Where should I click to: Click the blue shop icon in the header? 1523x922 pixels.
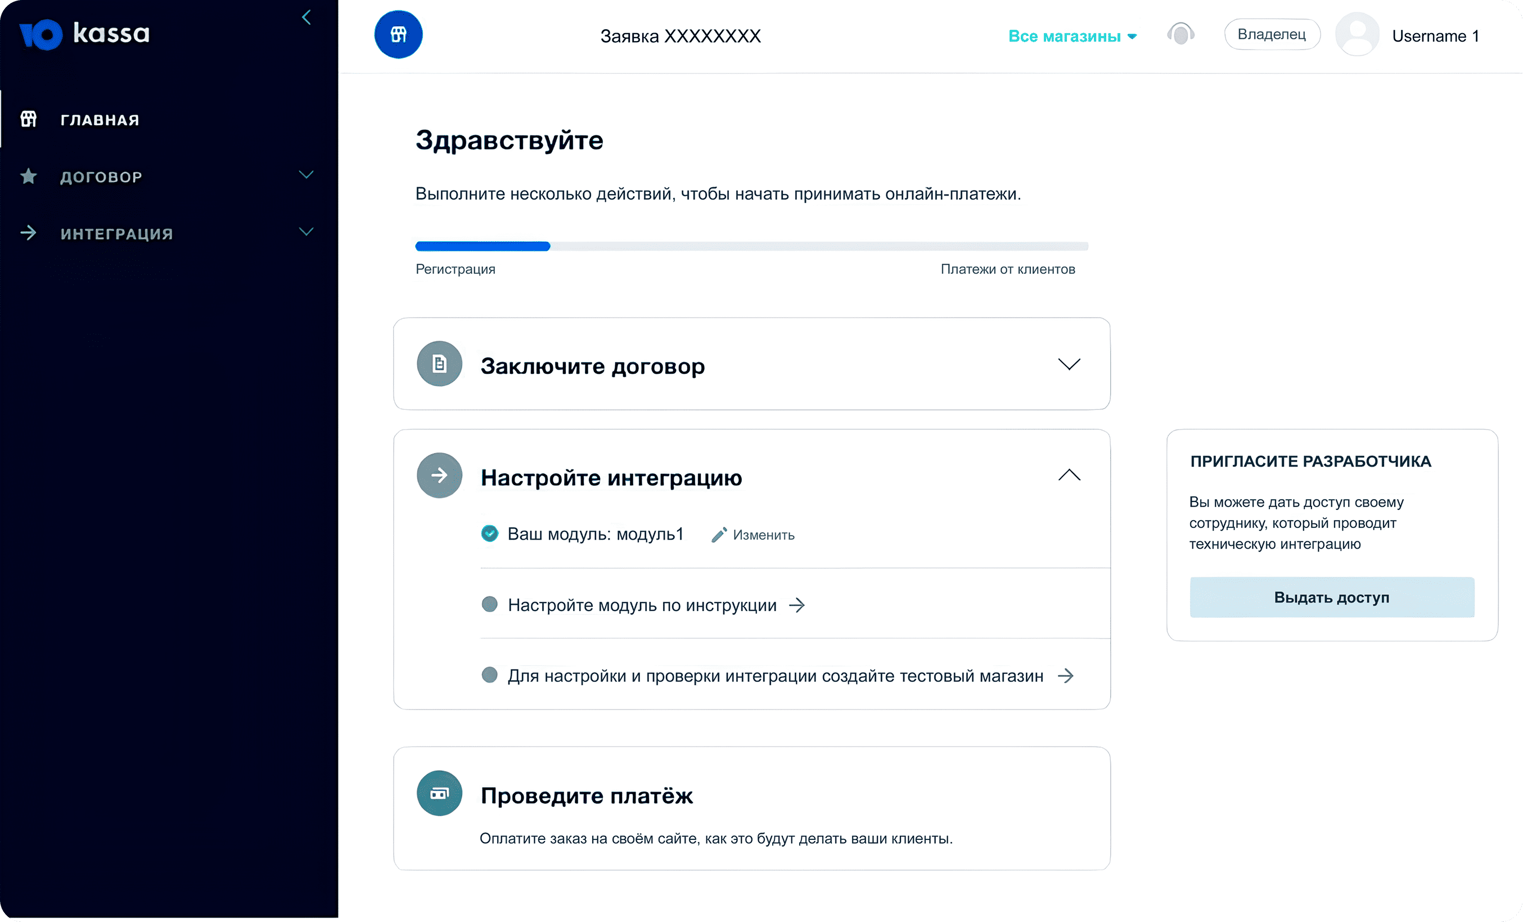[399, 35]
